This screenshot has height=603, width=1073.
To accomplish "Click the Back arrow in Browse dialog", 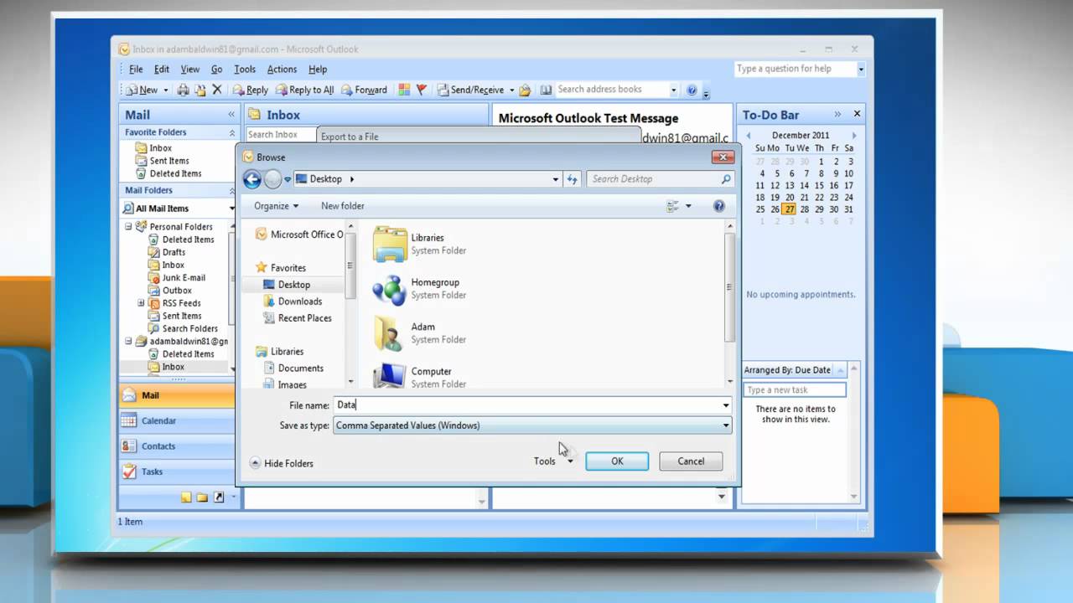I will pos(251,178).
